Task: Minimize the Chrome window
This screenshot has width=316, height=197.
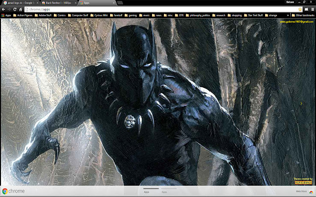Action: [x=299, y=2]
